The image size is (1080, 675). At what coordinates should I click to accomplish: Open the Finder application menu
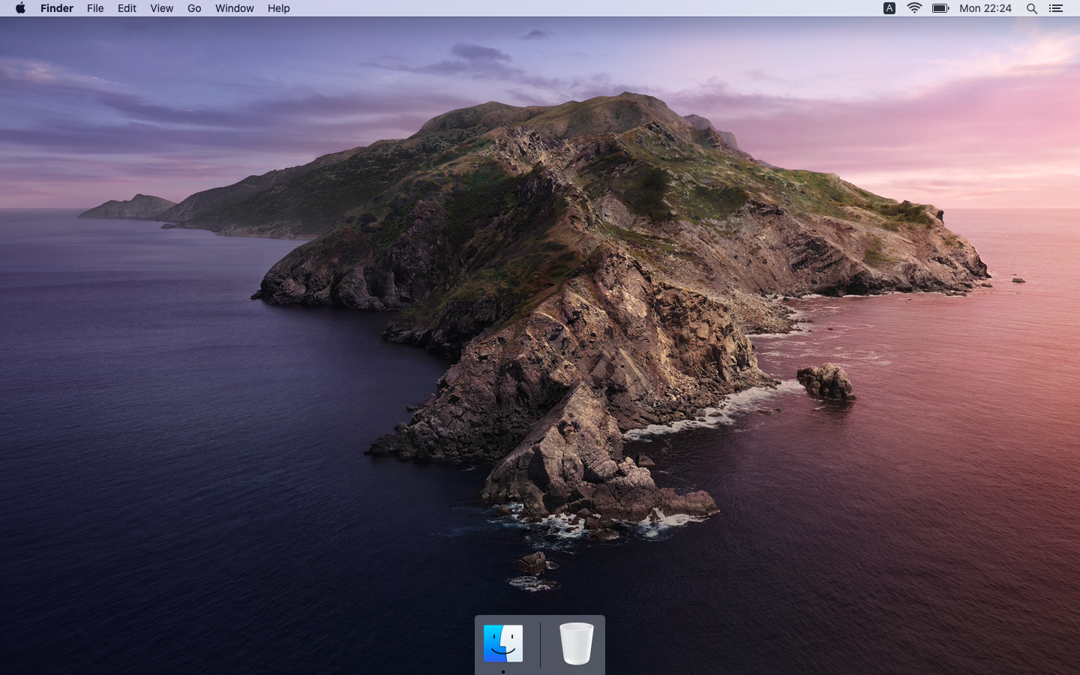click(57, 8)
